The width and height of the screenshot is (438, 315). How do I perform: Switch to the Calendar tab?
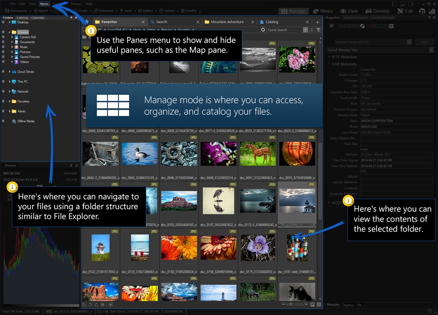pyautogui.click(x=37, y=17)
